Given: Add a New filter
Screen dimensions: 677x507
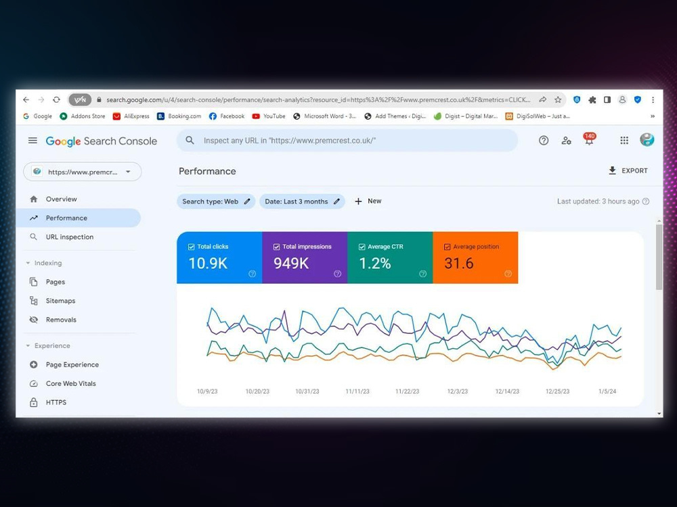Looking at the screenshot, I should click(x=368, y=201).
